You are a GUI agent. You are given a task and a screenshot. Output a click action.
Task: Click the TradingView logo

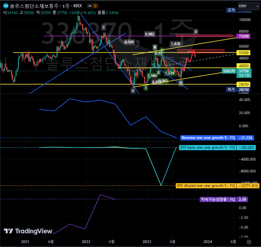28,231
